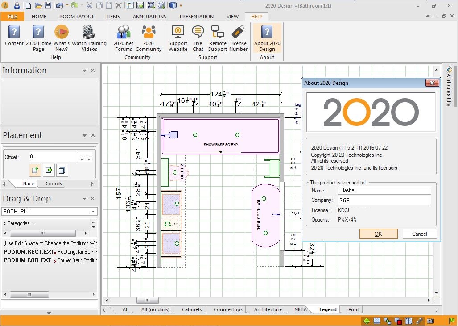Click the duplicate icon in Placement panel

coord(62,170)
